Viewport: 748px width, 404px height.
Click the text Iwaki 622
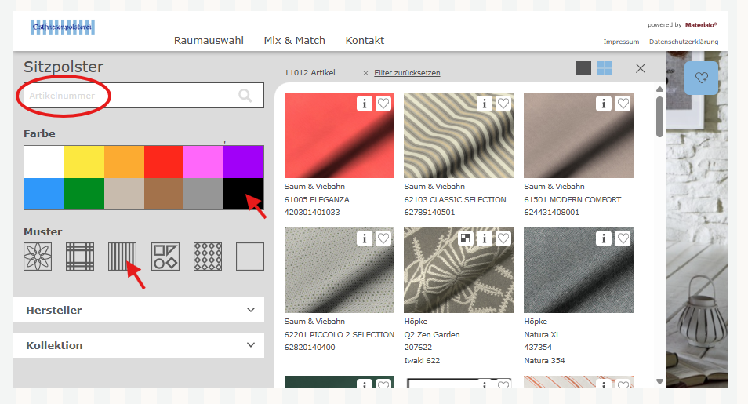pyautogui.click(x=422, y=361)
